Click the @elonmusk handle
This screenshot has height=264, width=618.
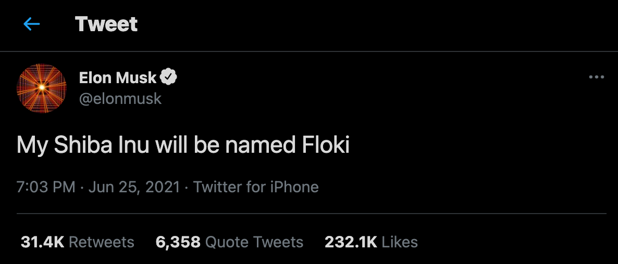[x=120, y=99]
